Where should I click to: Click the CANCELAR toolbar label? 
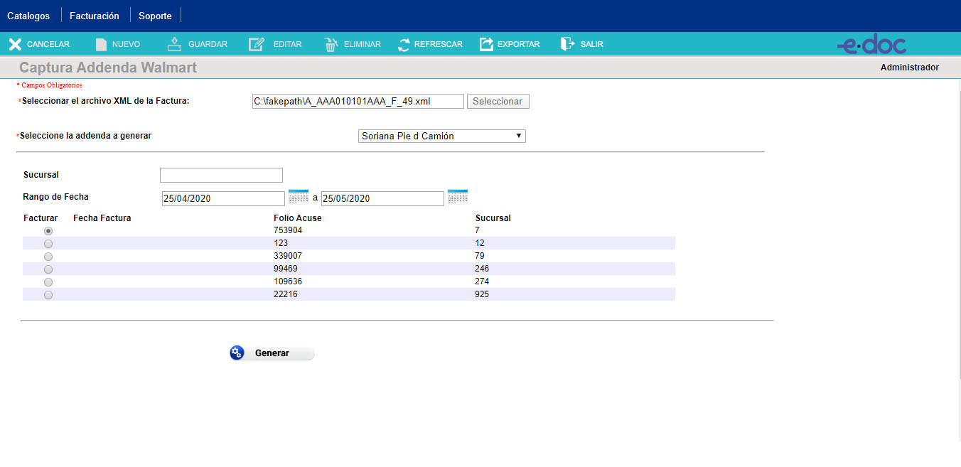[48, 44]
